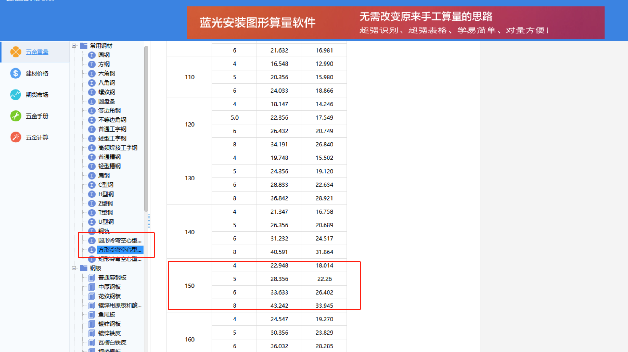This screenshot has width=628, height=352.
Task: Click the 期货市场 chart icon
Action: (15, 95)
